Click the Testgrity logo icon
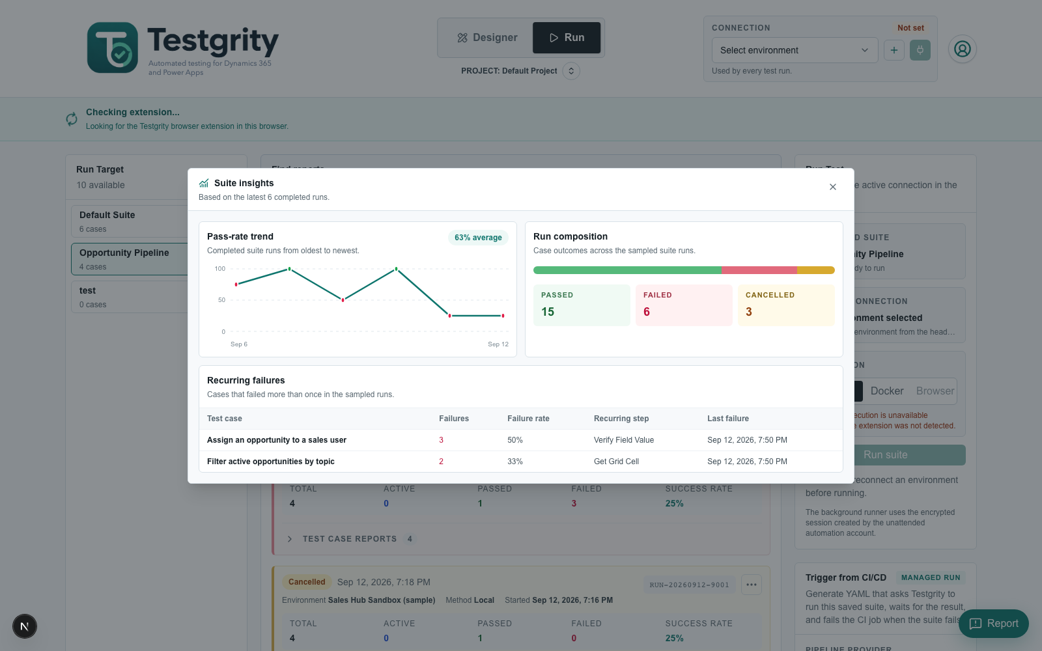The image size is (1042, 651). [113, 48]
